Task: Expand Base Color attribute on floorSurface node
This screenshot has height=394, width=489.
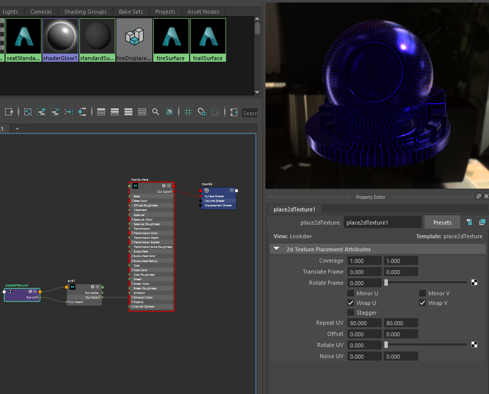Action: (x=132, y=201)
